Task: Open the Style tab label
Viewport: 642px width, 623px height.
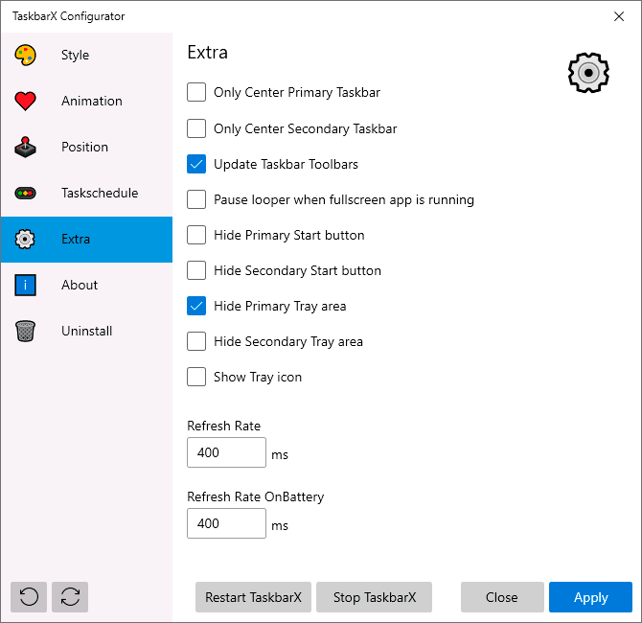Action: point(75,56)
